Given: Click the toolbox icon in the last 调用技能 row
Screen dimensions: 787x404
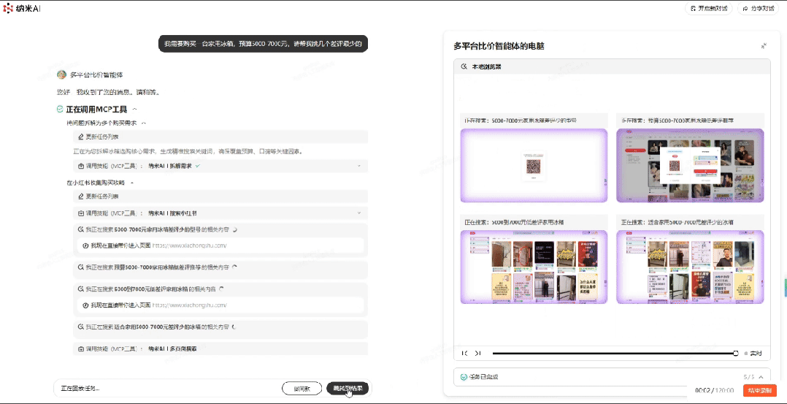Looking at the screenshot, I should point(81,348).
